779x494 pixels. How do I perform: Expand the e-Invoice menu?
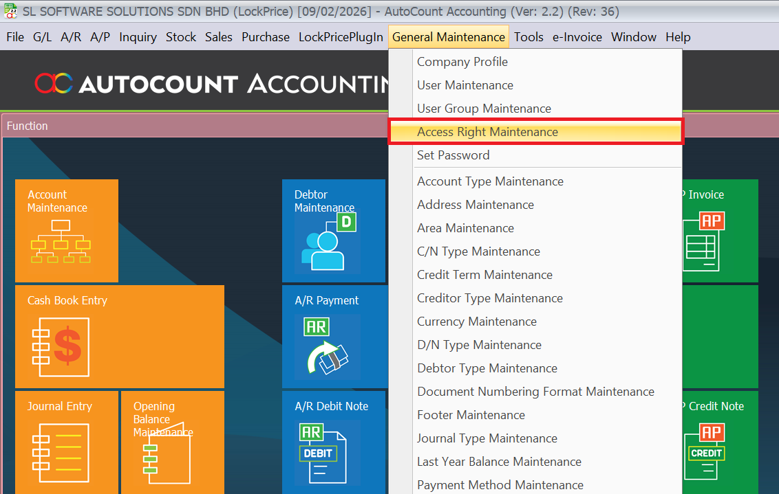[577, 37]
